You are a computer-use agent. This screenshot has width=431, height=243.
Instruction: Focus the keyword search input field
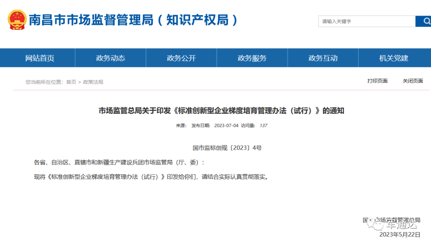click(x=367, y=21)
